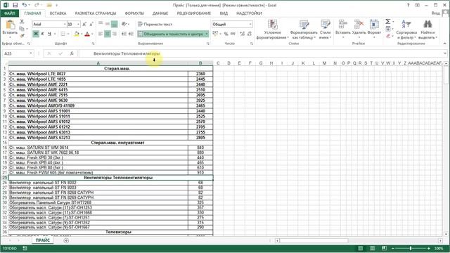The image size is (450, 253).
Task: Click Форматировать как таблицу button
Action: click(x=304, y=30)
